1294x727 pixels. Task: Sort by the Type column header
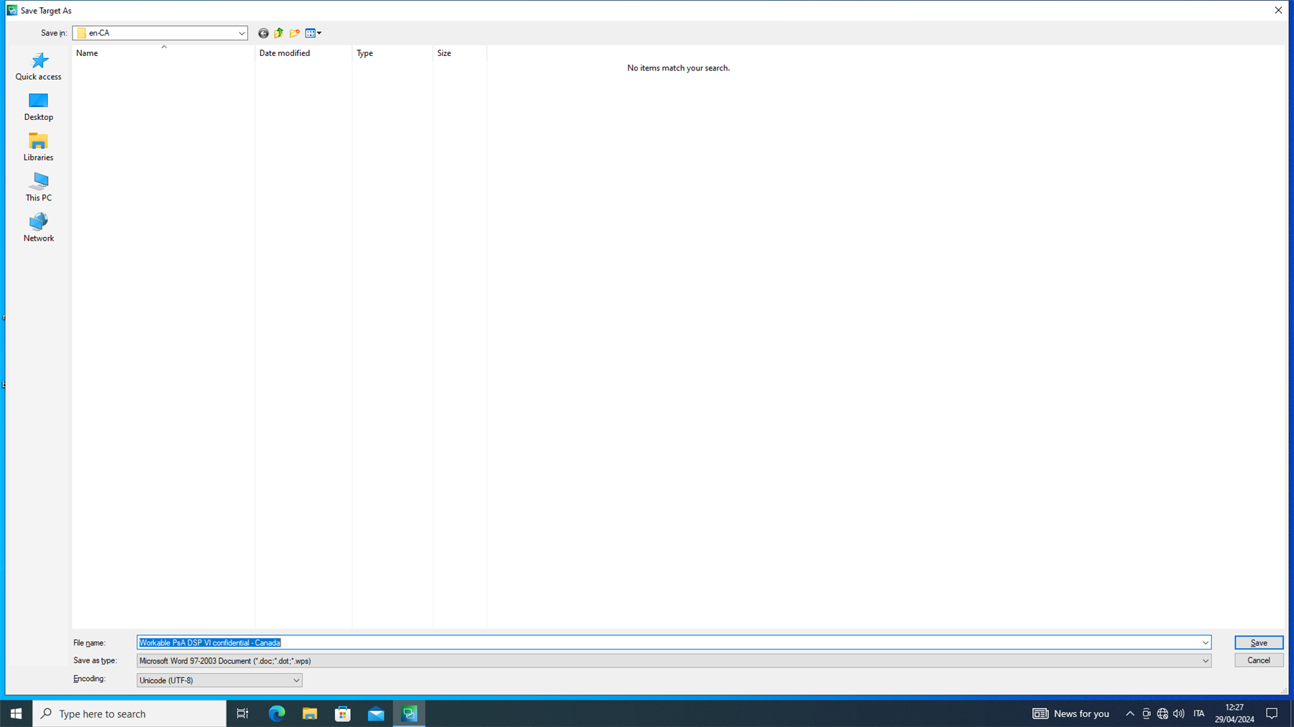[x=393, y=53]
